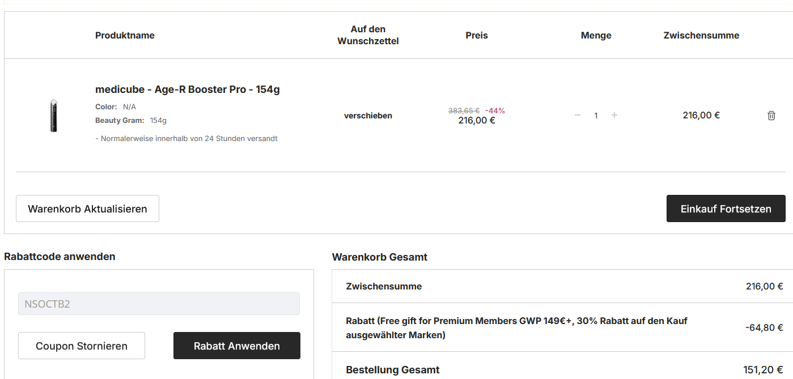Click the Produktname column header
This screenshot has height=379, width=793.
pos(125,35)
